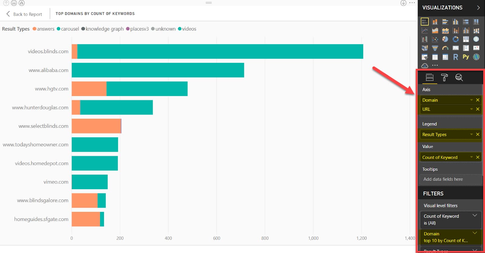485x253 pixels.
Task: Choose the Scatter chart visualization
Action: (x=435, y=39)
